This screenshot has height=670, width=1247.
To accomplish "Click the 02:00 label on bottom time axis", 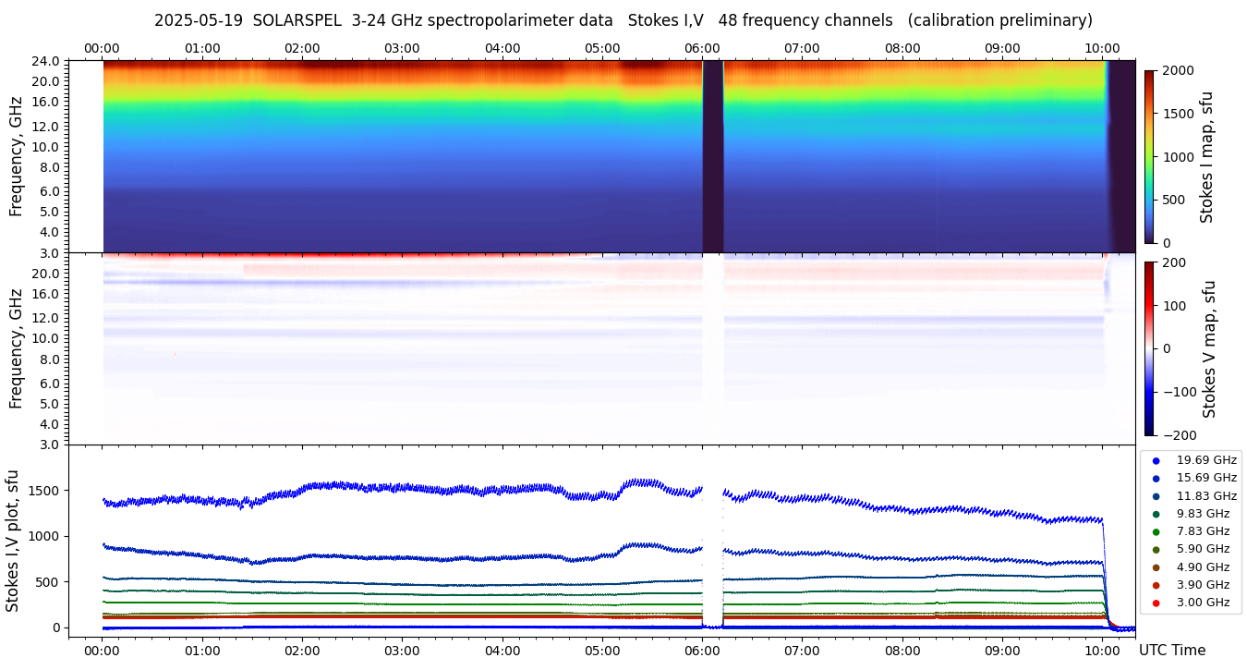I will pyautogui.click(x=302, y=651).
